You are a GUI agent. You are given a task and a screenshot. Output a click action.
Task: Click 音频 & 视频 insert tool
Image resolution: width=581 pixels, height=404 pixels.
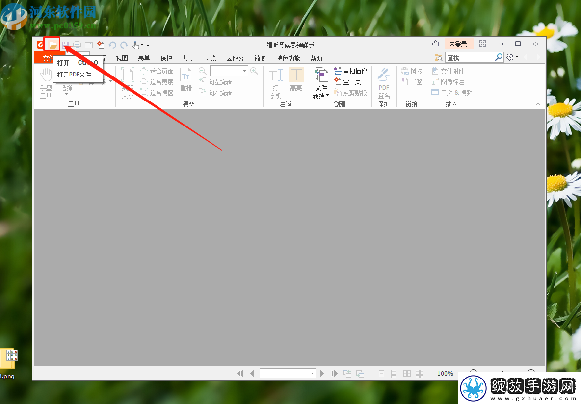[x=452, y=93]
